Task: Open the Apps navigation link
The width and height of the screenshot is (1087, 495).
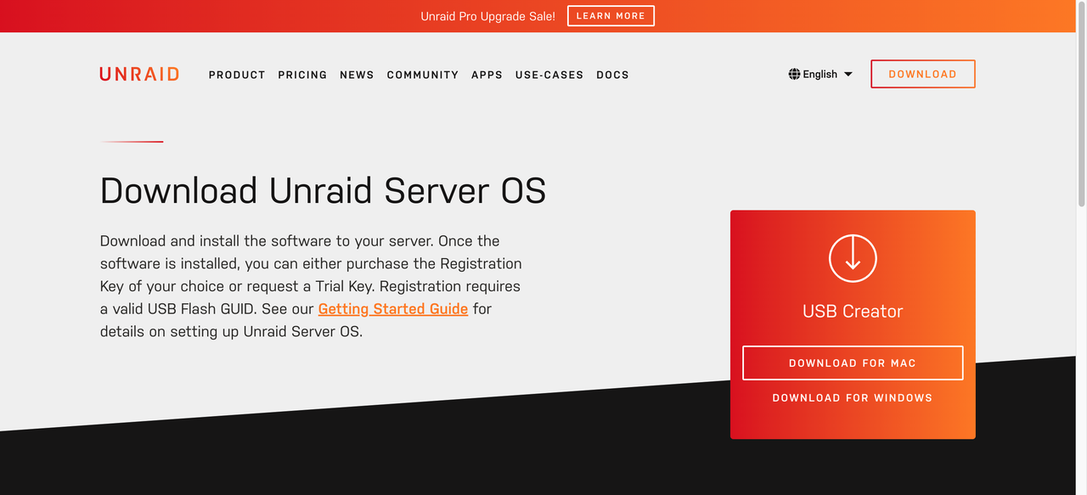Action: (x=487, y=75)
